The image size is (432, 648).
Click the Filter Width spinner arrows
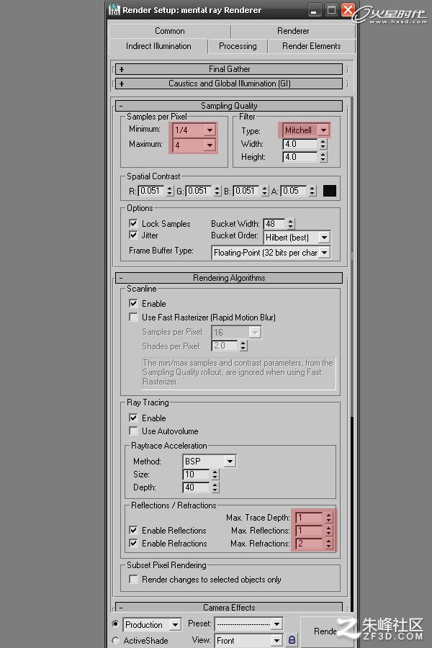(323, 144)
